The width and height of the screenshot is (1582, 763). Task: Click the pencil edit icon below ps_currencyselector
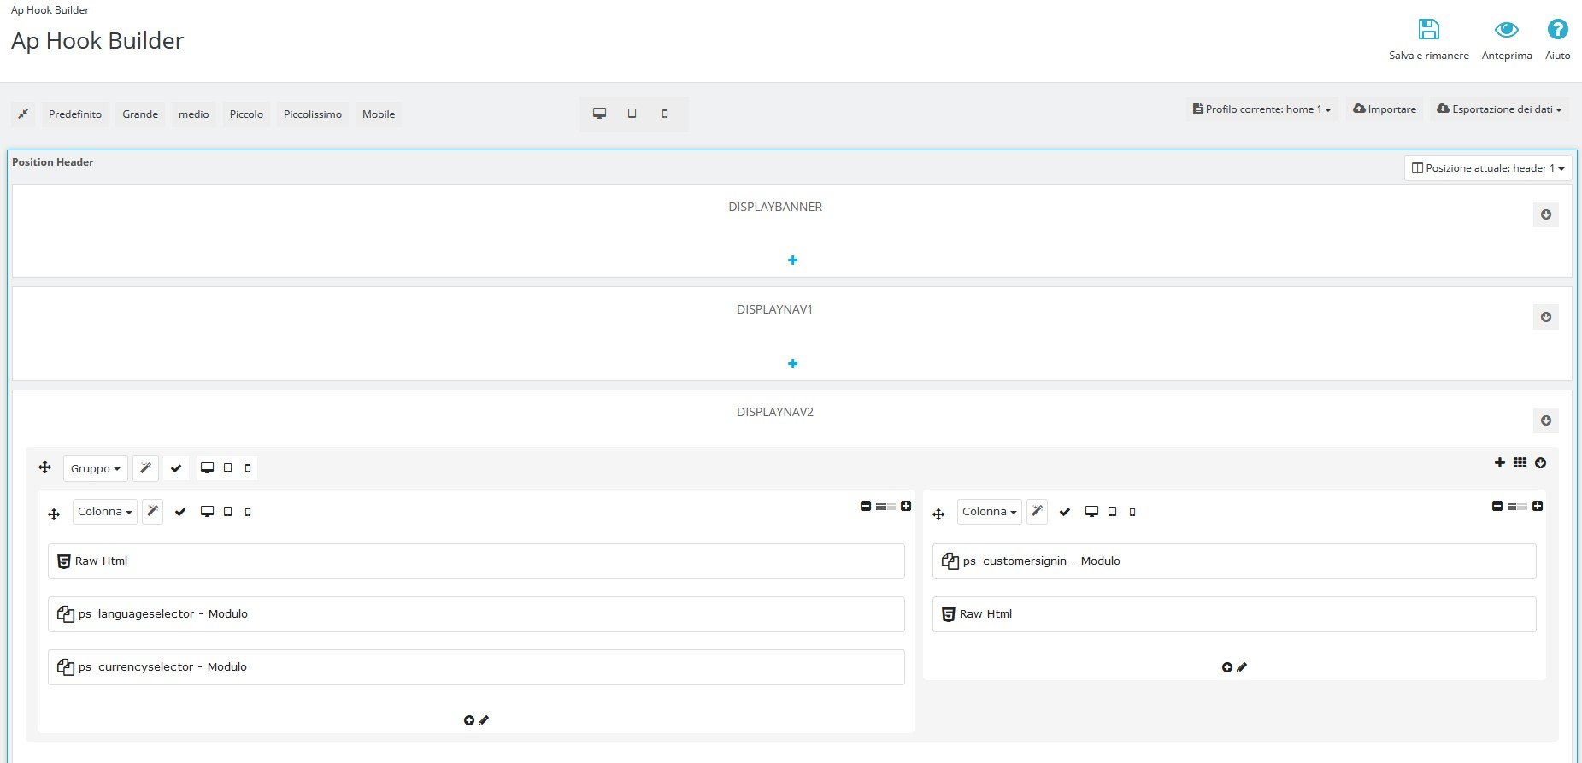pyautogui.click(x=484, y=720)
